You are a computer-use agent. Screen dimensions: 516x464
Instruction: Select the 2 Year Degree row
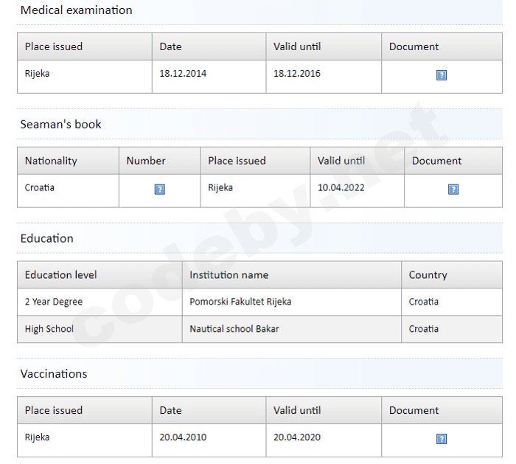54,302
